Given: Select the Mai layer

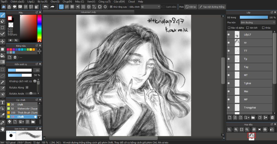Looking at the screenshot, I should (249, 91).
